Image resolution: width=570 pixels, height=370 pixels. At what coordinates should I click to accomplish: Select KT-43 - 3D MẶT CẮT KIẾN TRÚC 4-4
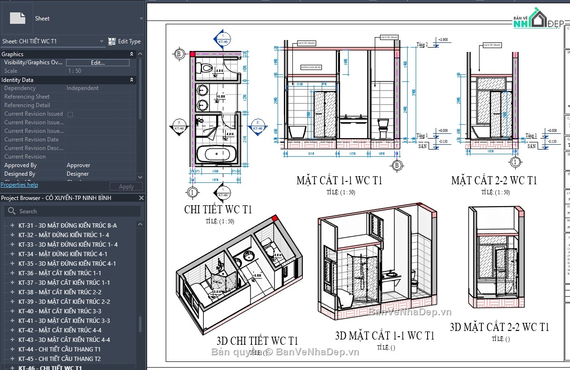pos(64,340)
